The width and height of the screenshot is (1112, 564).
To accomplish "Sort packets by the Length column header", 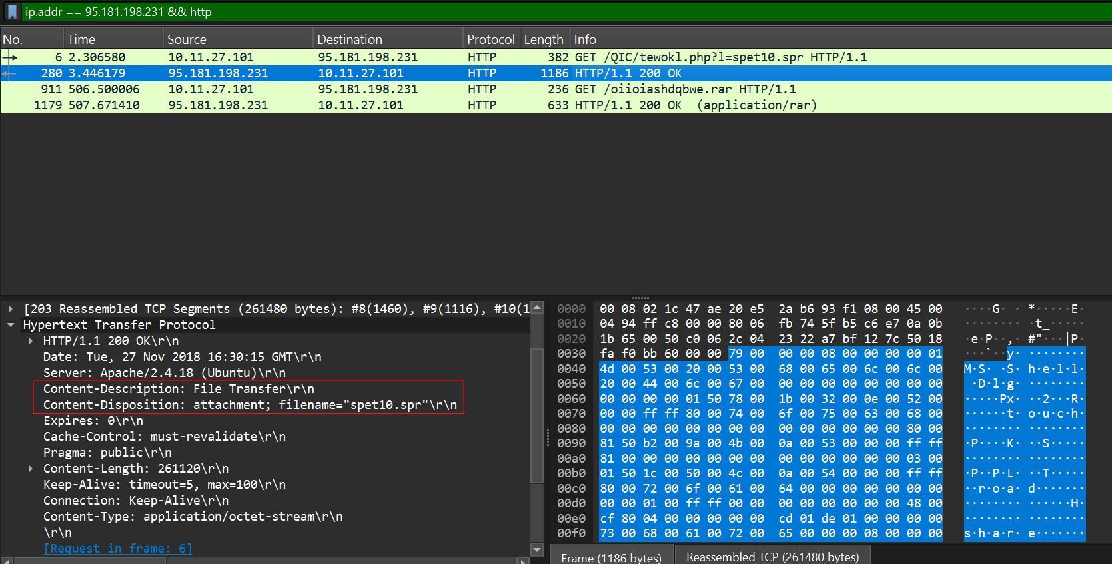I will pos(544,39).
